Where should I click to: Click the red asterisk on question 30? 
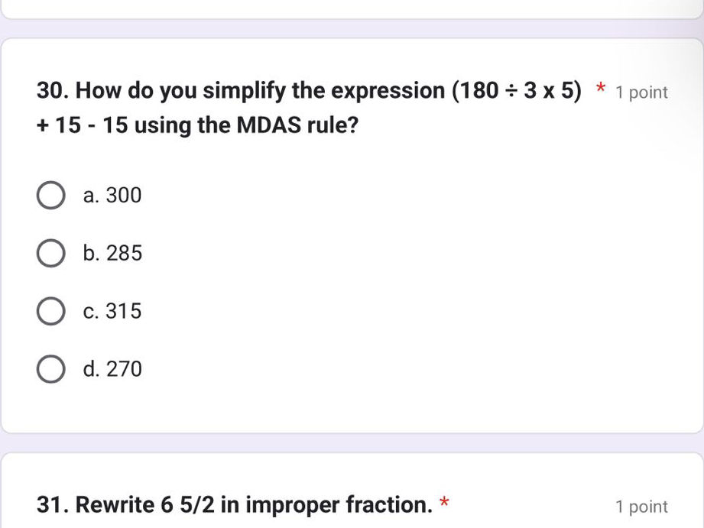click(599, 88)
